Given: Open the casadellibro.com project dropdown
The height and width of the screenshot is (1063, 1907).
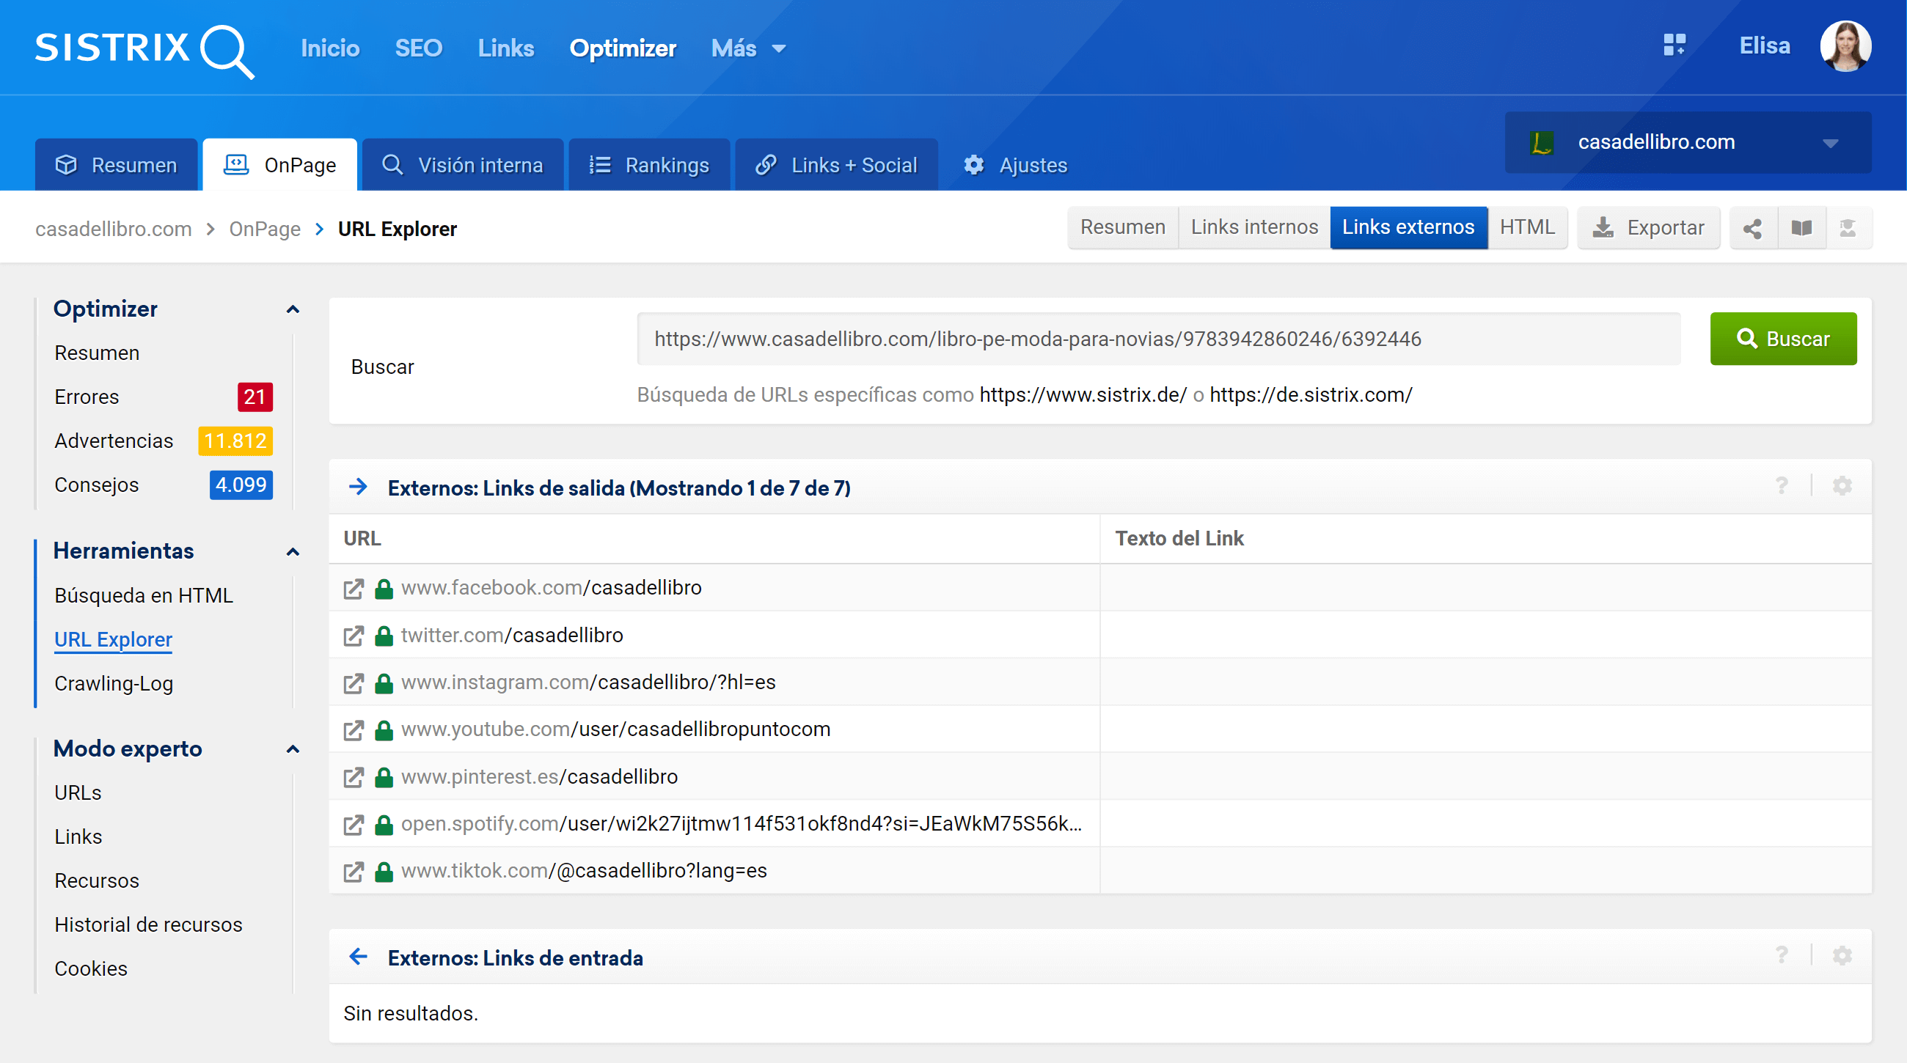Looking at the screenshot, I should click(1687, 142).
